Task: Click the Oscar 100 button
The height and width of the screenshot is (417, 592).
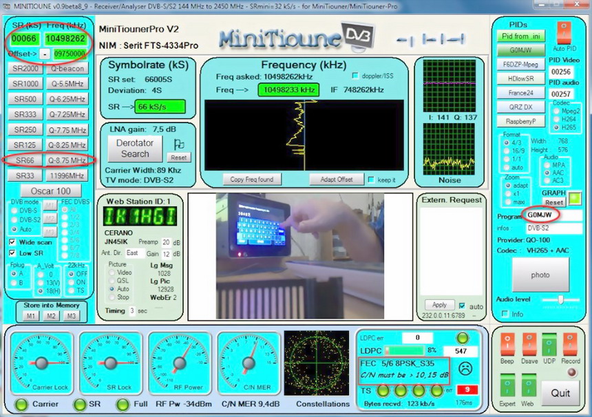Action: tap(50, 191)
